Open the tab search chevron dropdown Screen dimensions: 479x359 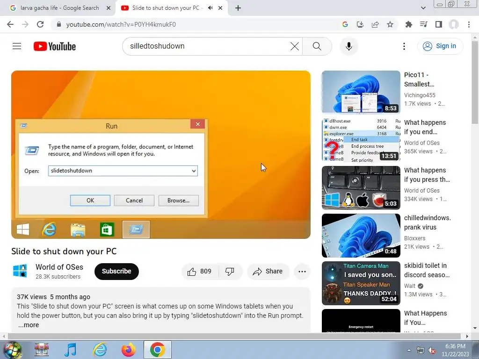423,8
